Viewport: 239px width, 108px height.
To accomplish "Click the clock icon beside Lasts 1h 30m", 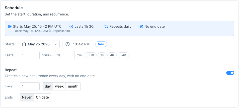I will tap(71, 26).
